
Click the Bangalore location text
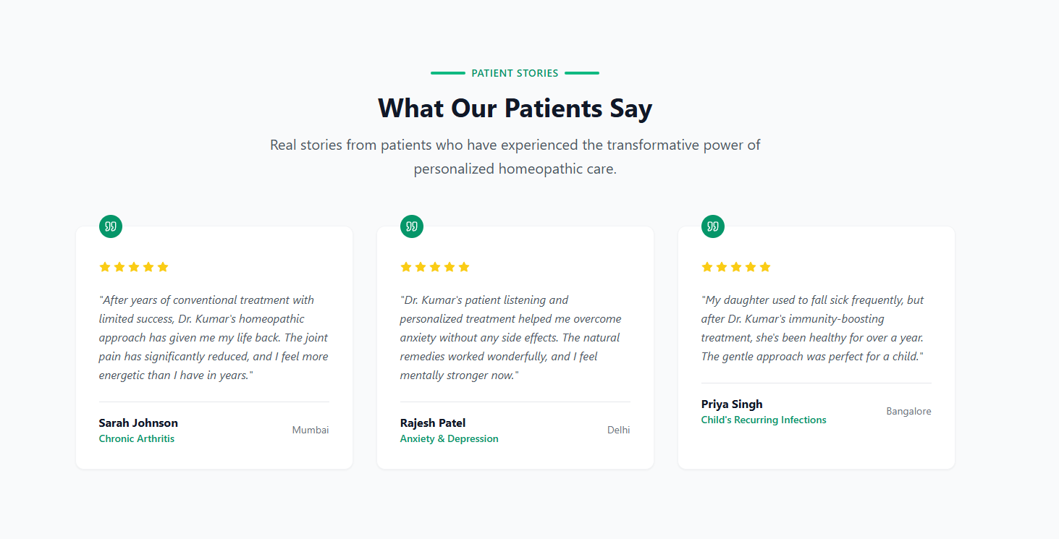point(909,411)
